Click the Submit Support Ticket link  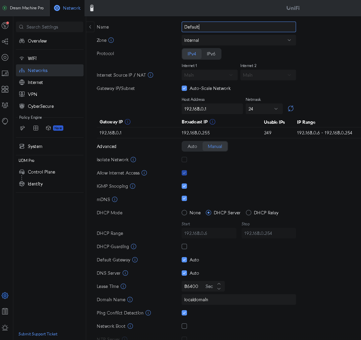pos(38,334)
